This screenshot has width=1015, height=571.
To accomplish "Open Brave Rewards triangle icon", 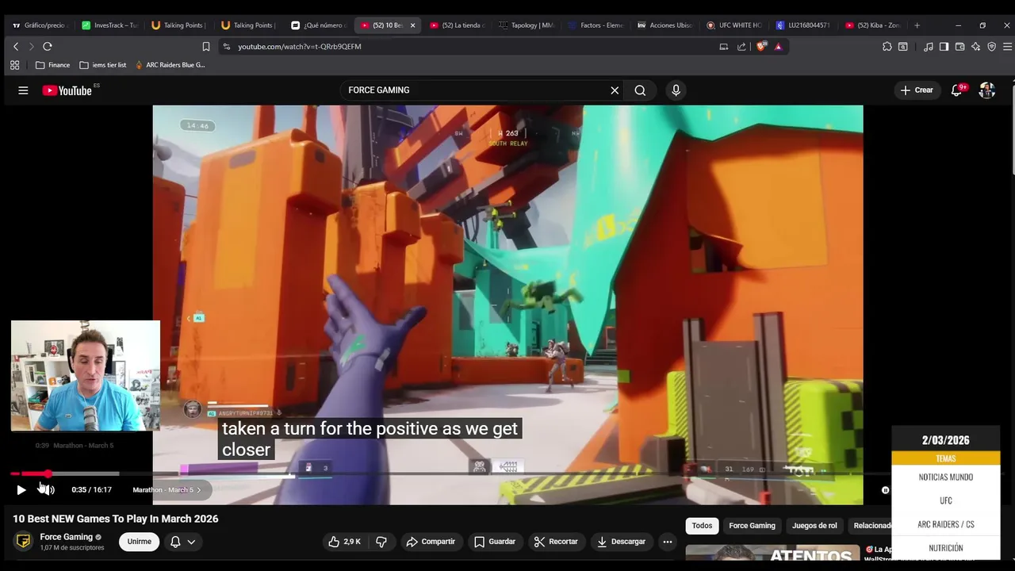I will pyautogui.click(x=778, y=47).
